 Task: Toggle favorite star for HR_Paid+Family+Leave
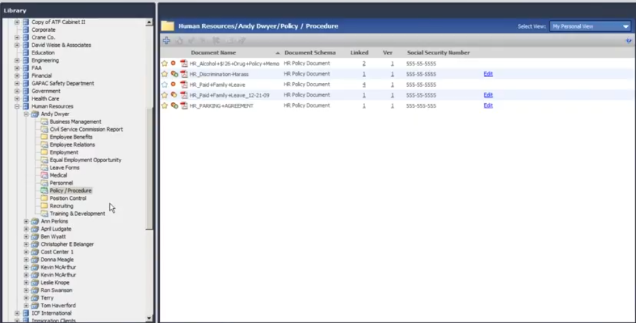click(164, 85)
